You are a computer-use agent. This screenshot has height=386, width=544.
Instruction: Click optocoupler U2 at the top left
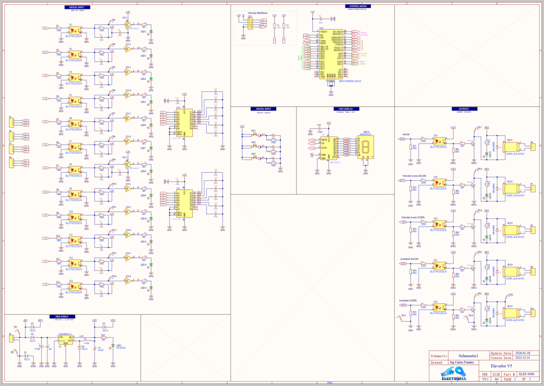[73, 29]
